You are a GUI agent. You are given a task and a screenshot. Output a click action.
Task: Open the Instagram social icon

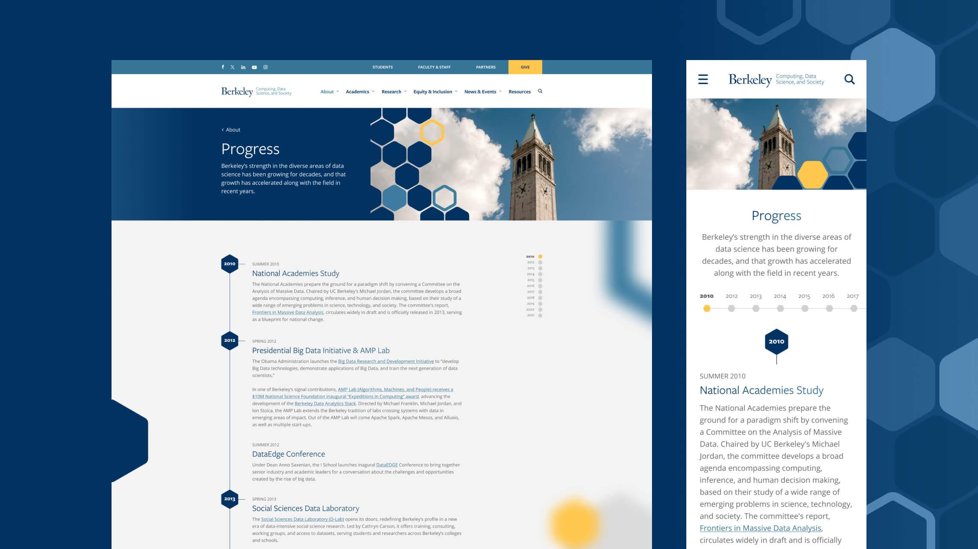[x=266, y=67]
